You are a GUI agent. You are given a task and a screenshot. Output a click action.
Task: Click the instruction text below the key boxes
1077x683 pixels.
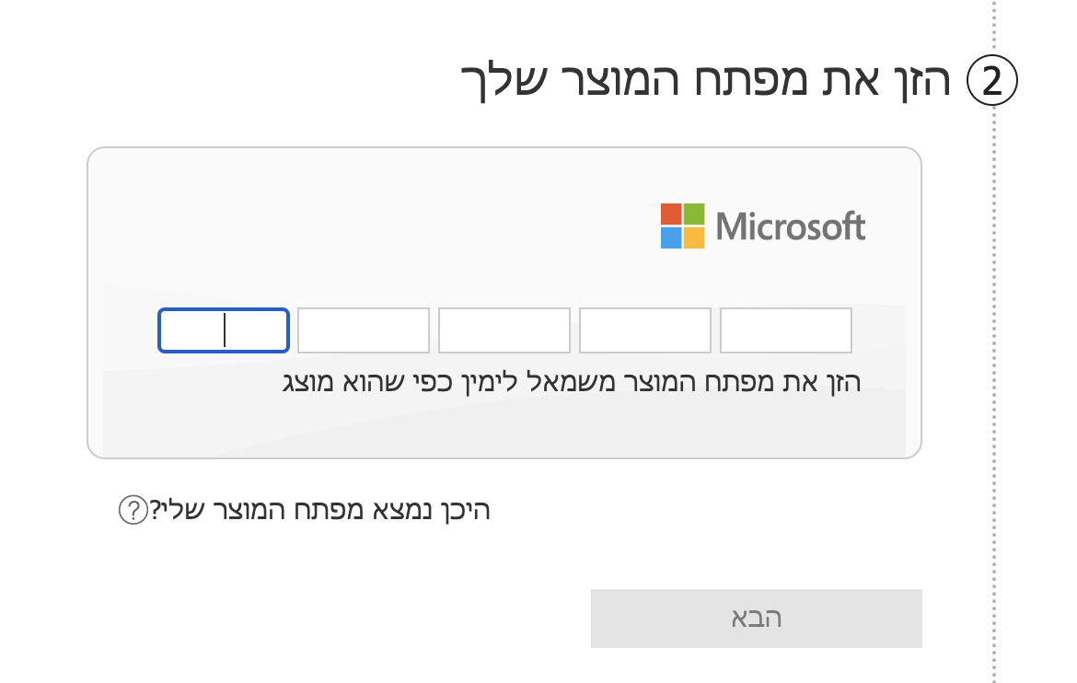(x=571, y=382)
